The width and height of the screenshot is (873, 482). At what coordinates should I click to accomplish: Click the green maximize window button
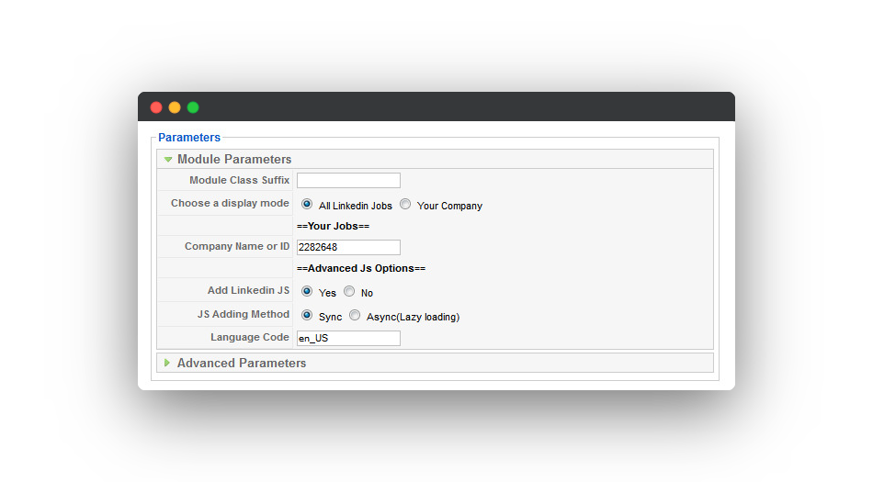tap(193, 107)
